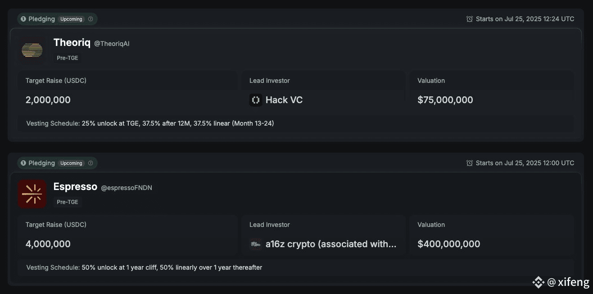The width and height of the screenshot is (593, 294).
Task: Open the @espressoFNDN handle link
Action: click(127, 188)
